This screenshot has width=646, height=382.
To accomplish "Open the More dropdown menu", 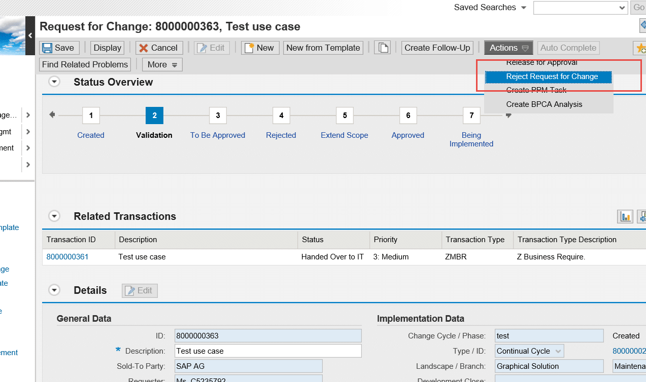I will click(162, 64).
